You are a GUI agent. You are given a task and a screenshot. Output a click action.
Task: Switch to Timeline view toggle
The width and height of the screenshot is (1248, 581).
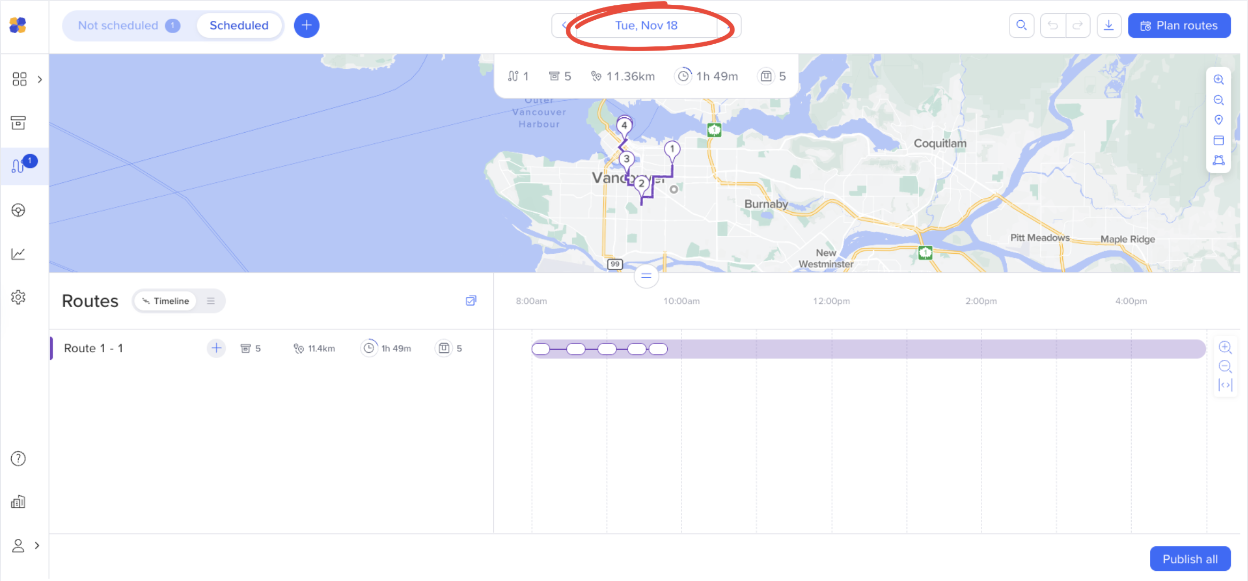165,301
